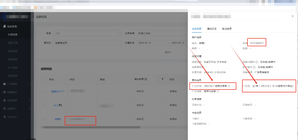Check the row checkbox for 桔梗
The width and height of the screenshot is (298, 140).
44,119
